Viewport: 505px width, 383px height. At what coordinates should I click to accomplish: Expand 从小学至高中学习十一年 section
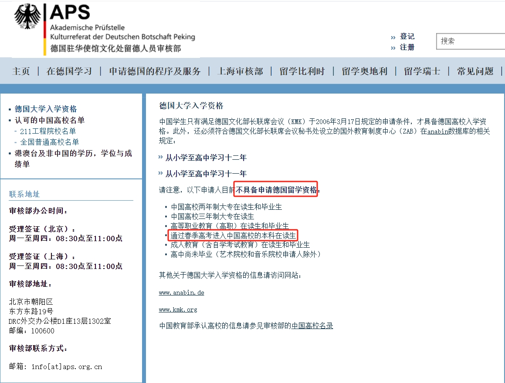point(206,173)
